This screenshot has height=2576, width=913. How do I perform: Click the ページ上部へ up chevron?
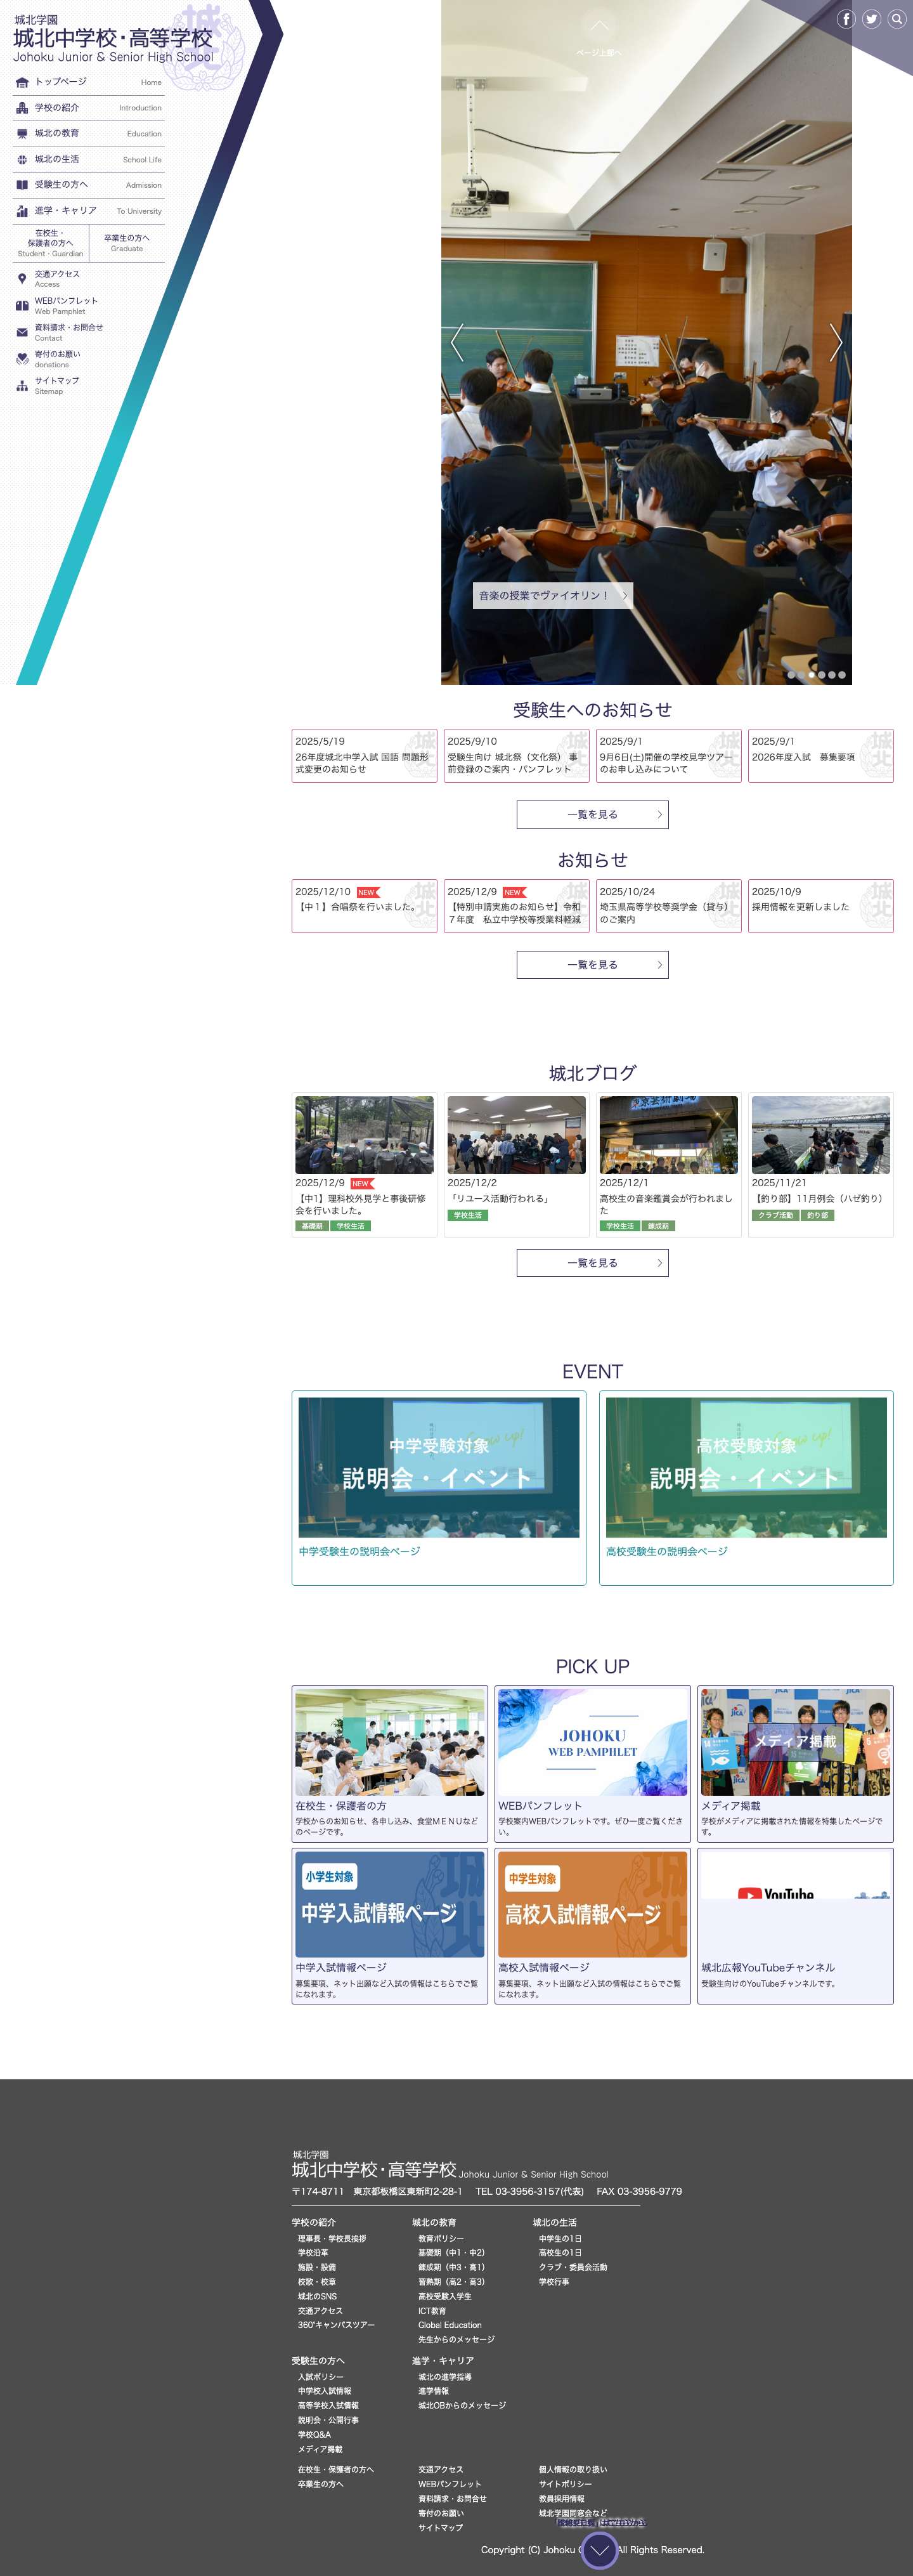pyautogui.click(x=599, y=25)
